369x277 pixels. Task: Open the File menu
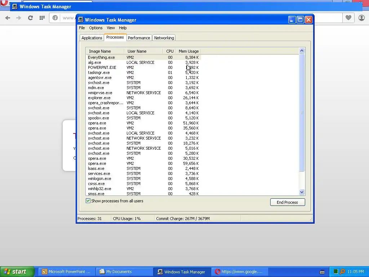pyautogui.click(x=82, y=28)
